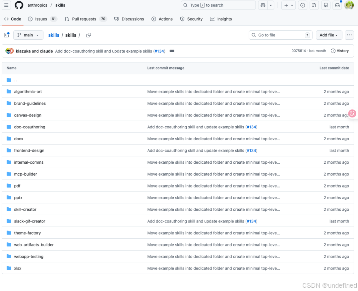Screen dimensions: 358x291
Task: Open the brand-guidelines folder
Action: pos(30,104)
